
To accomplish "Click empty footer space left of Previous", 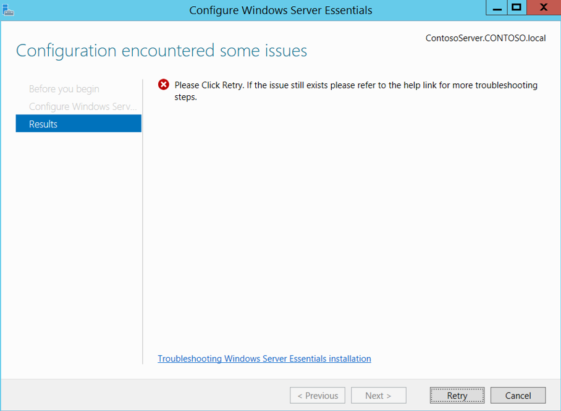I will click(143, 396).
